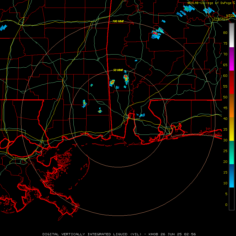Screen dimensions: 236x236
Task: Click the legend value 70
Action: pos(225,54)
